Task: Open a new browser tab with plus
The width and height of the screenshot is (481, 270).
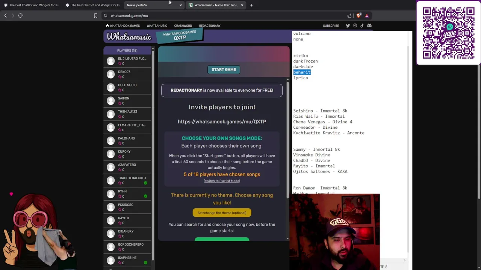Action: point(251,5)
